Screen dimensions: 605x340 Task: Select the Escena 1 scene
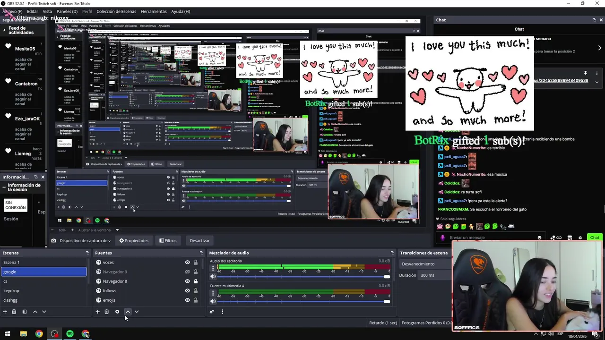pyautogui.click(x=44, y=262)
